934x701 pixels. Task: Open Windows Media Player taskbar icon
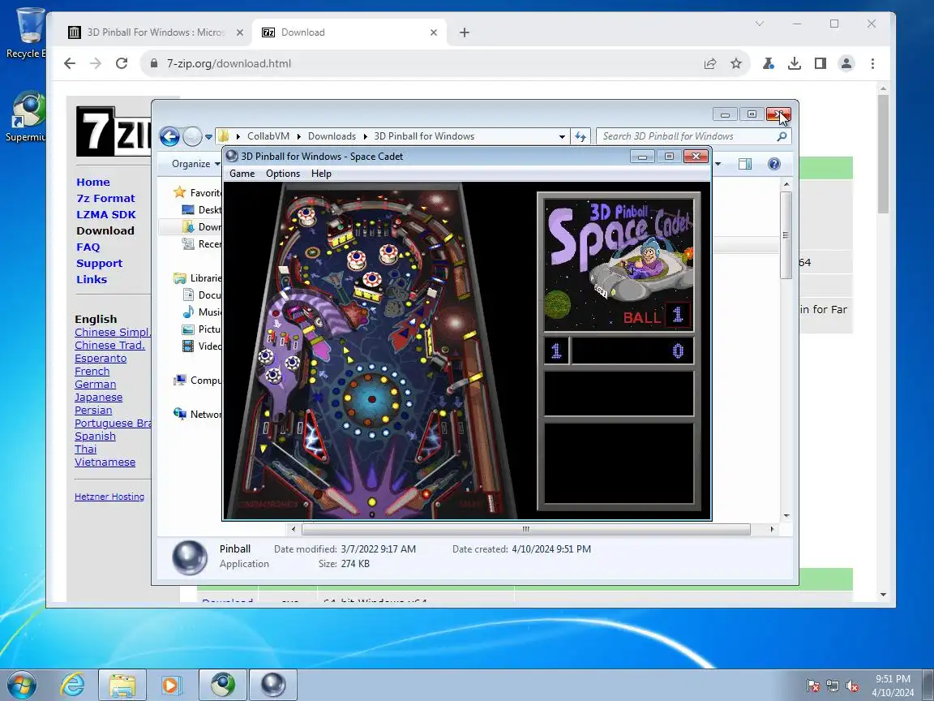[x=170, y=685]
